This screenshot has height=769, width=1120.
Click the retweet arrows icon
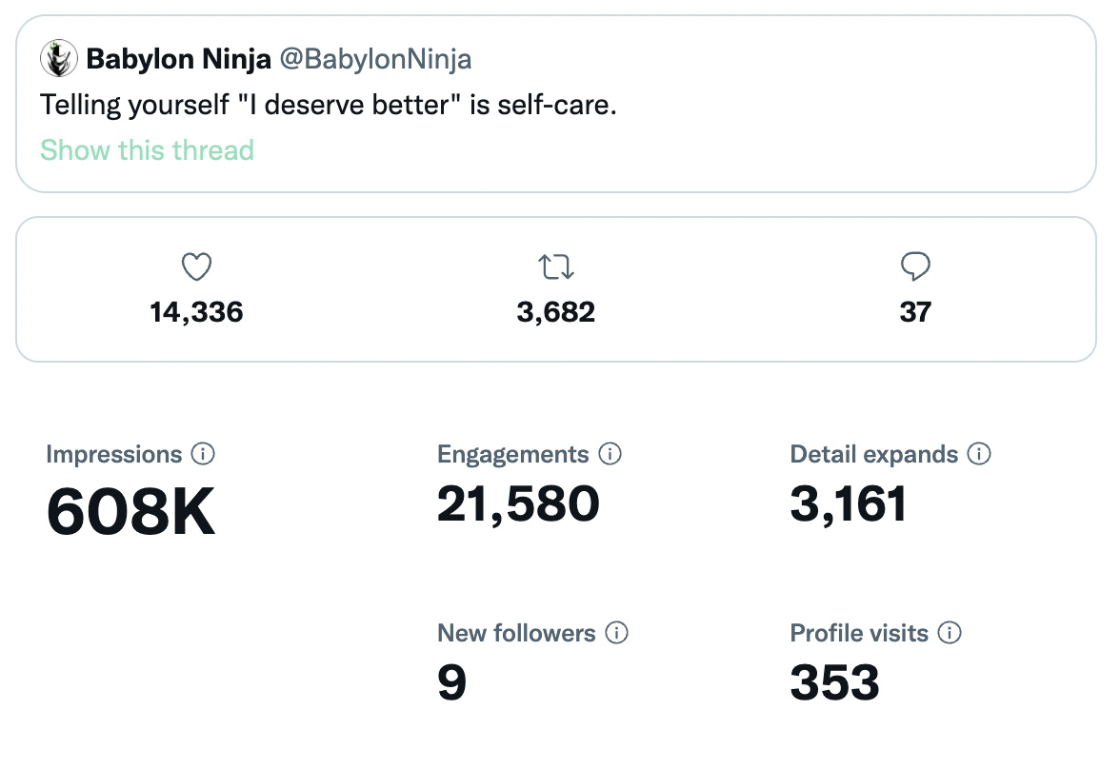tap(556, 267)
